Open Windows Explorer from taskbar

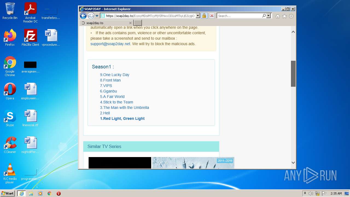click(31, 193)
